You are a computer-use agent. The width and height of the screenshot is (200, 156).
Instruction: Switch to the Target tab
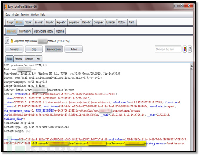coord(10,22)
